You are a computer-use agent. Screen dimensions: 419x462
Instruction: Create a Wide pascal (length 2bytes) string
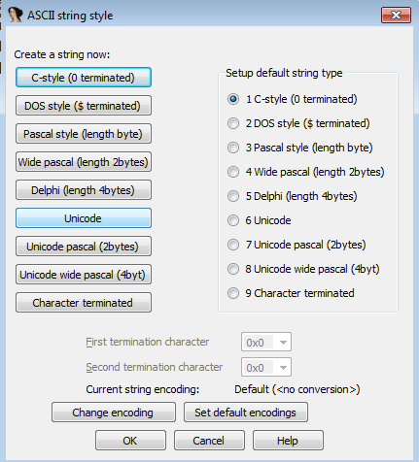(84, 162)
